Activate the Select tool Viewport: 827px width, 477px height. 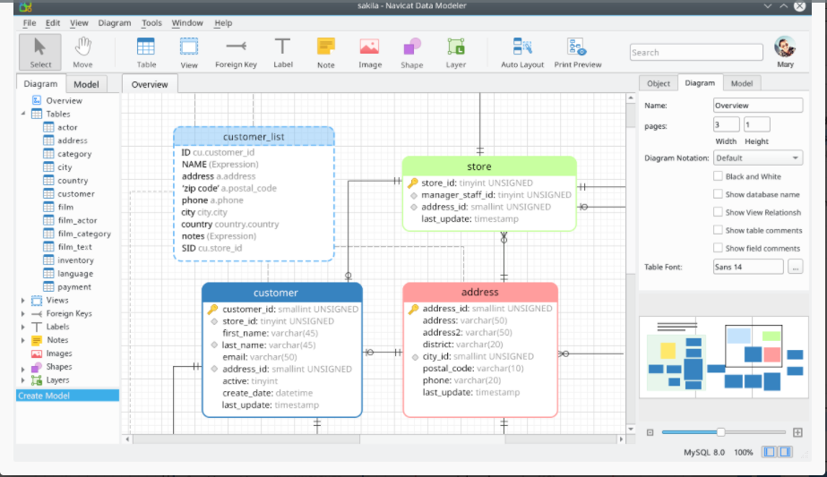(x=40, y=52)
